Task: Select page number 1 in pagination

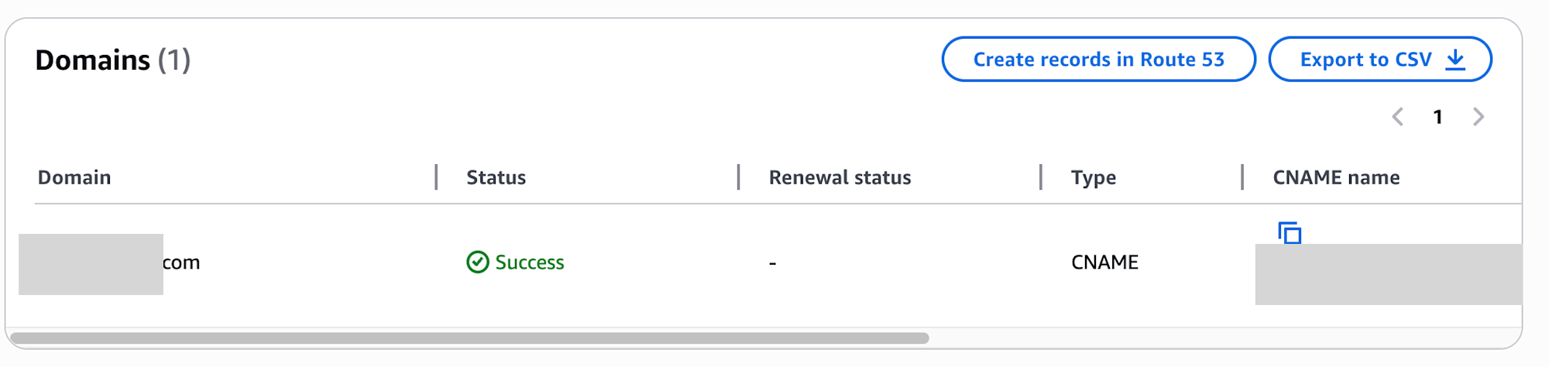Action: click(1437, 117)
